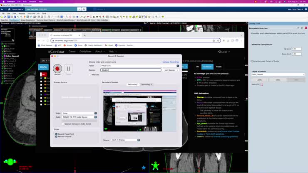Image resolution: width=308 pixels, height=173 pixels.
Task: Open the Panopto menu in macOS menu bar
Action: click(x=11, y=2)
